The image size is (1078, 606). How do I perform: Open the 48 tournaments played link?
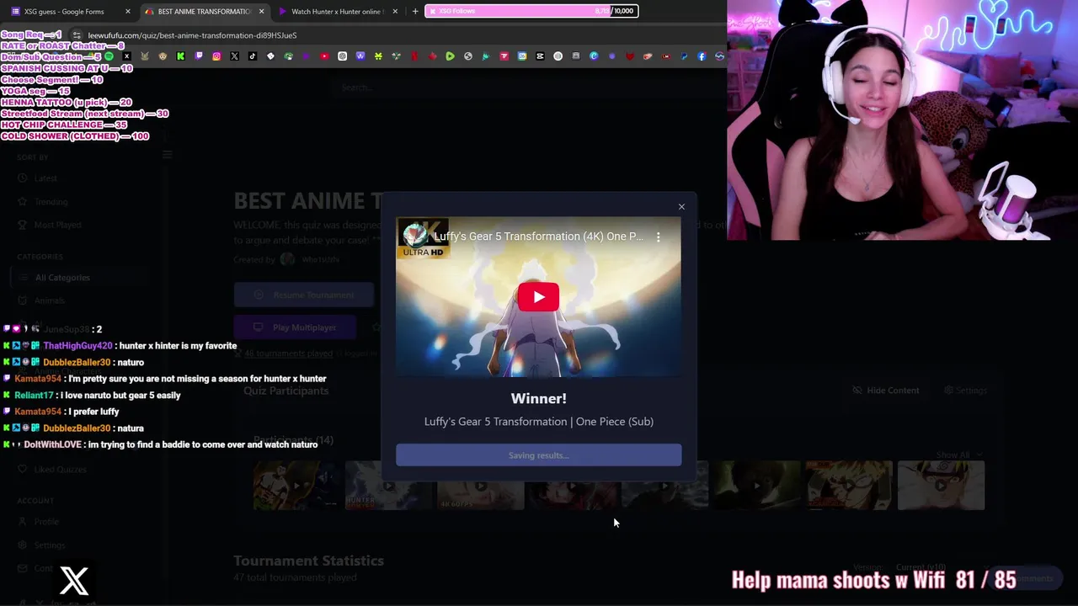(288, 353)
